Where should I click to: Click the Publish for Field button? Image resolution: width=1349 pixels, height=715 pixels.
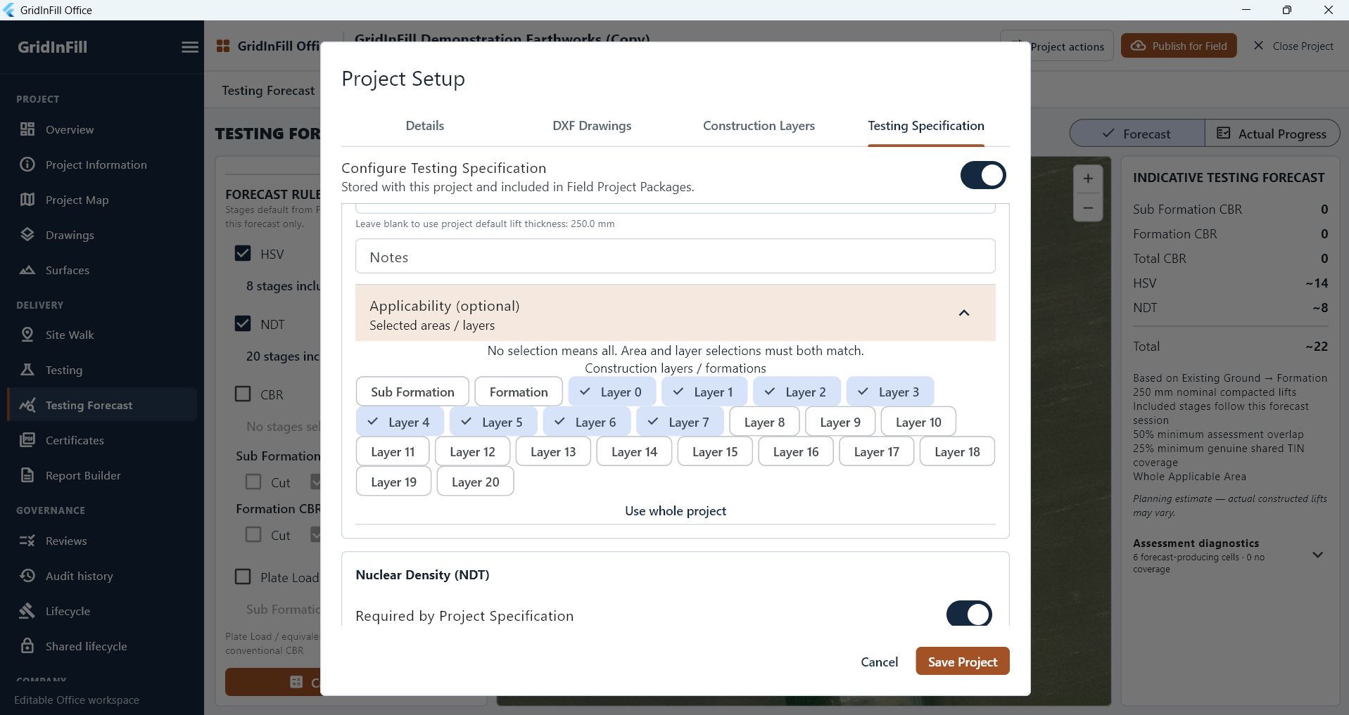click(1179, 46)
